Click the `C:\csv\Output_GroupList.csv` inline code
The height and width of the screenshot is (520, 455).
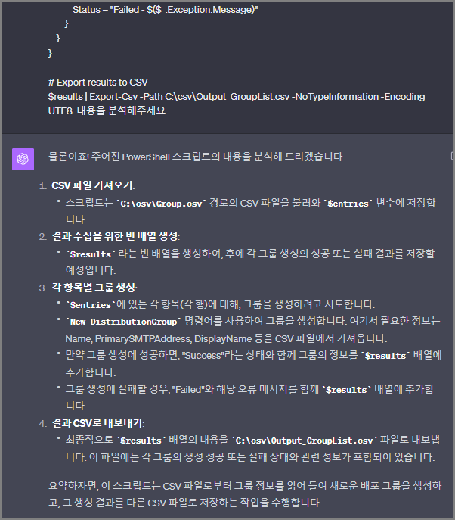click(304, 441)
